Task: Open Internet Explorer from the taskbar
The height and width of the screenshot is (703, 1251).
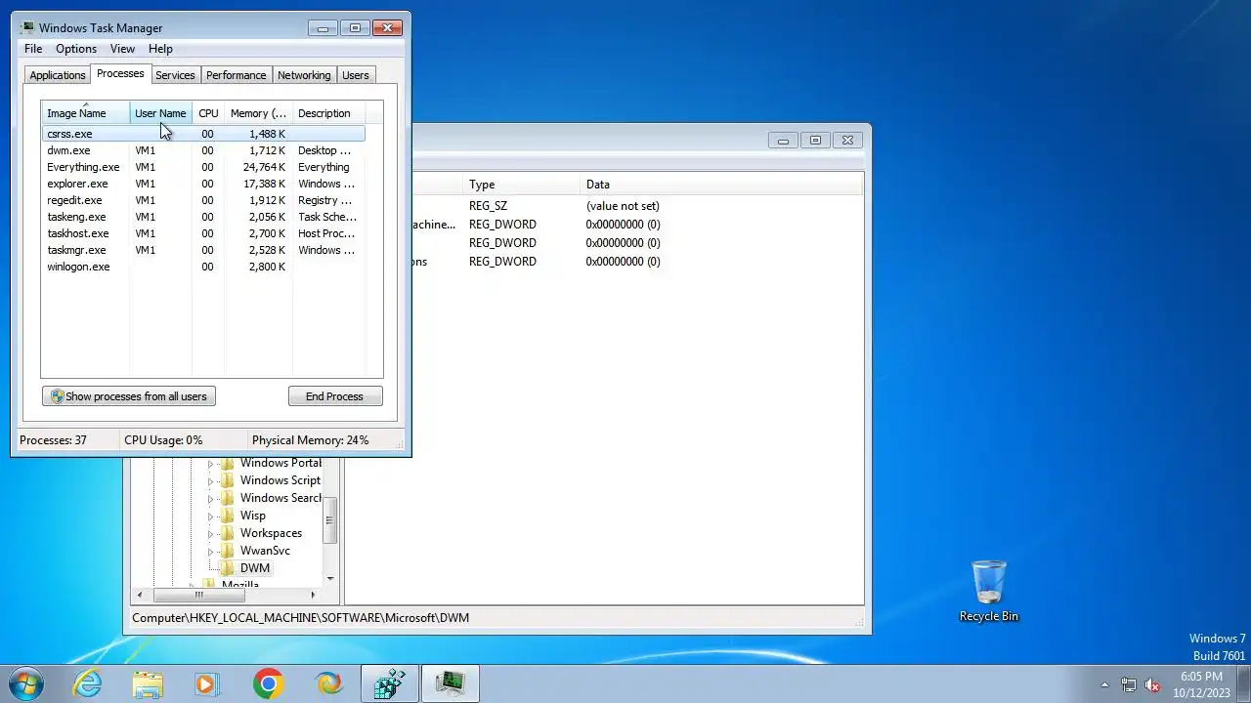Action: pos(88,684)
